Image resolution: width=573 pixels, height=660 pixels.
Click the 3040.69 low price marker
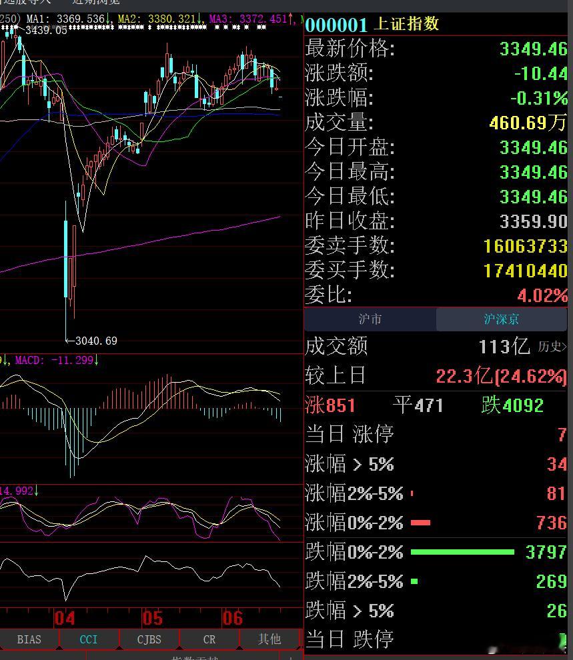96,341
